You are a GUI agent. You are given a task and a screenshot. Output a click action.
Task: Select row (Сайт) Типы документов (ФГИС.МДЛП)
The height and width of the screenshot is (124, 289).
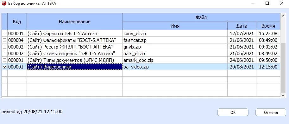141,60
